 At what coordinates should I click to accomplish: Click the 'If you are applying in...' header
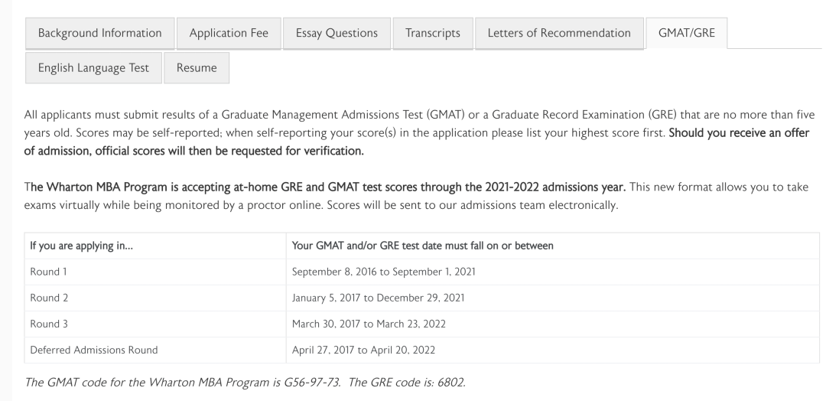[82, 246]
